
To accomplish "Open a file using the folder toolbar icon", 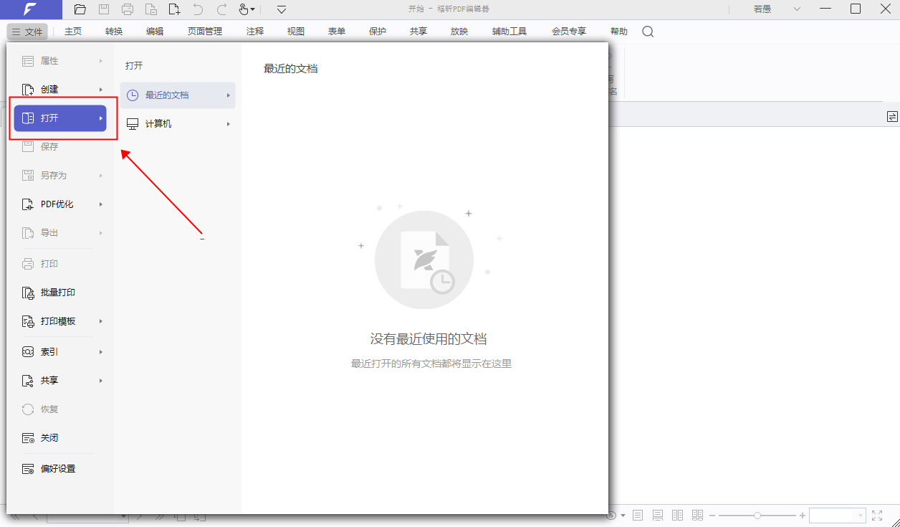I will click(80, 9).
